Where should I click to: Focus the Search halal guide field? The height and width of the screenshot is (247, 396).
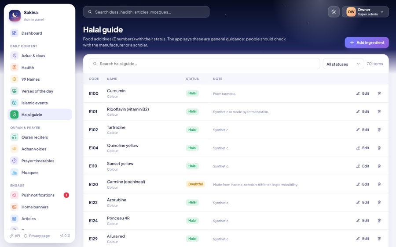pyautogui.click(x=204, y=64)
